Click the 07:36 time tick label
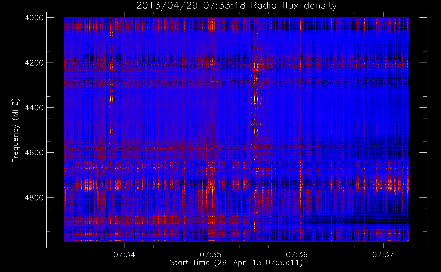Image resolution: width=441 pixels, height=272 pixels. pos(297,255)
